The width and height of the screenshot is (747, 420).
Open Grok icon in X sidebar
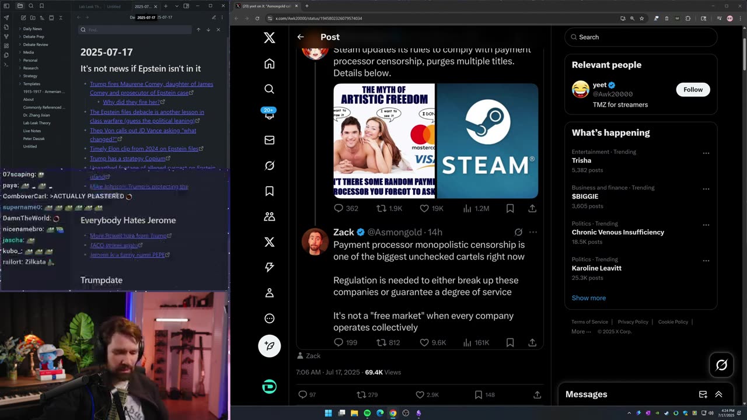(269, 166)
